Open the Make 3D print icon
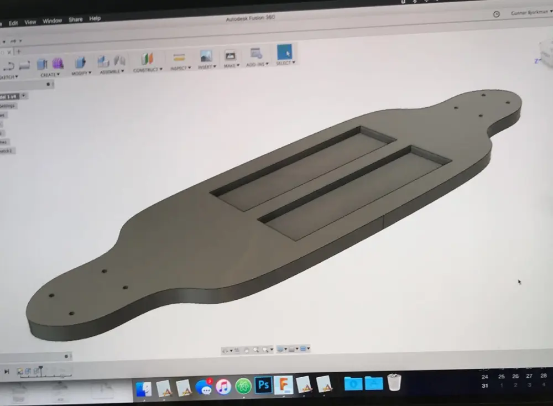 pos(230,56)
